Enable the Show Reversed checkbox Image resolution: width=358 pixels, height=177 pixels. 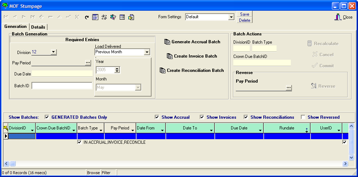[x=303, y=117]
